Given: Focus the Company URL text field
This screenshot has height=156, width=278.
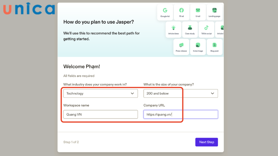Looking at the screenshot, I should (x=181, y=114).
